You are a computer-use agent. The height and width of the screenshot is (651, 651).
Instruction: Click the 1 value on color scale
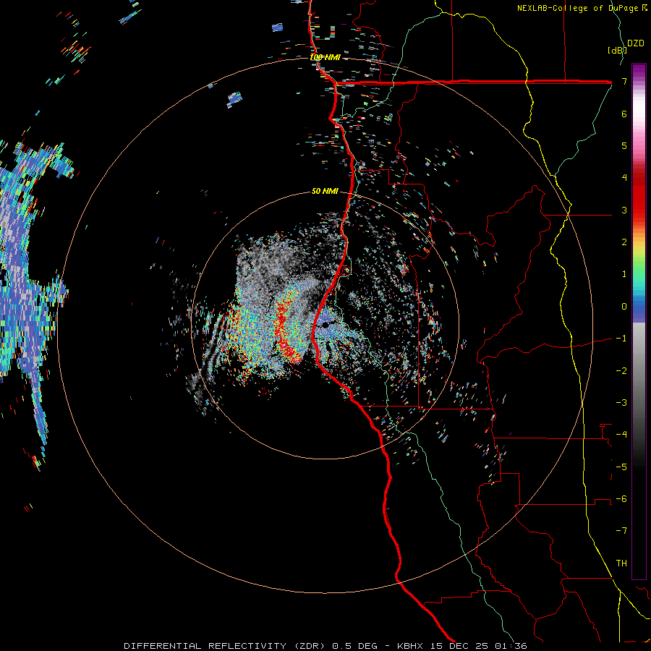pyautogui.click(x=624, y=274)
